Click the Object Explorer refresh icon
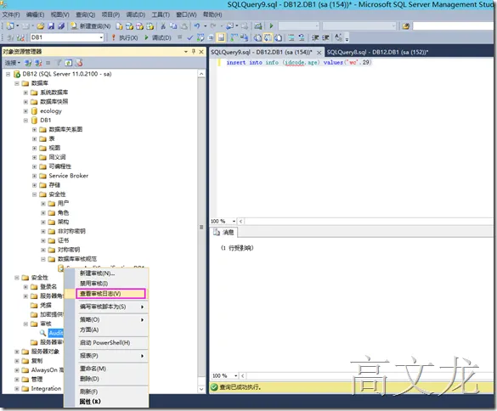 click(69, 63)
